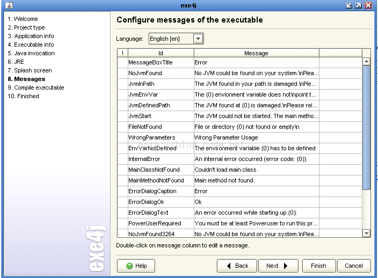Click the maximize window icon

359,5
